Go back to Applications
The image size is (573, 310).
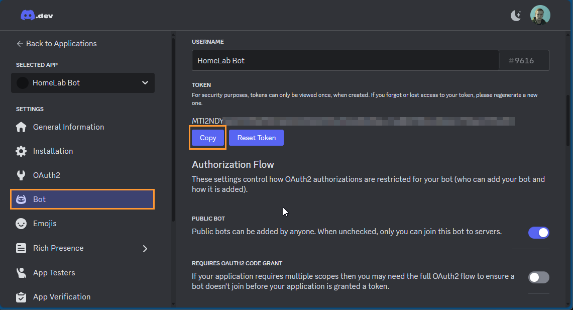coord(56,44)
